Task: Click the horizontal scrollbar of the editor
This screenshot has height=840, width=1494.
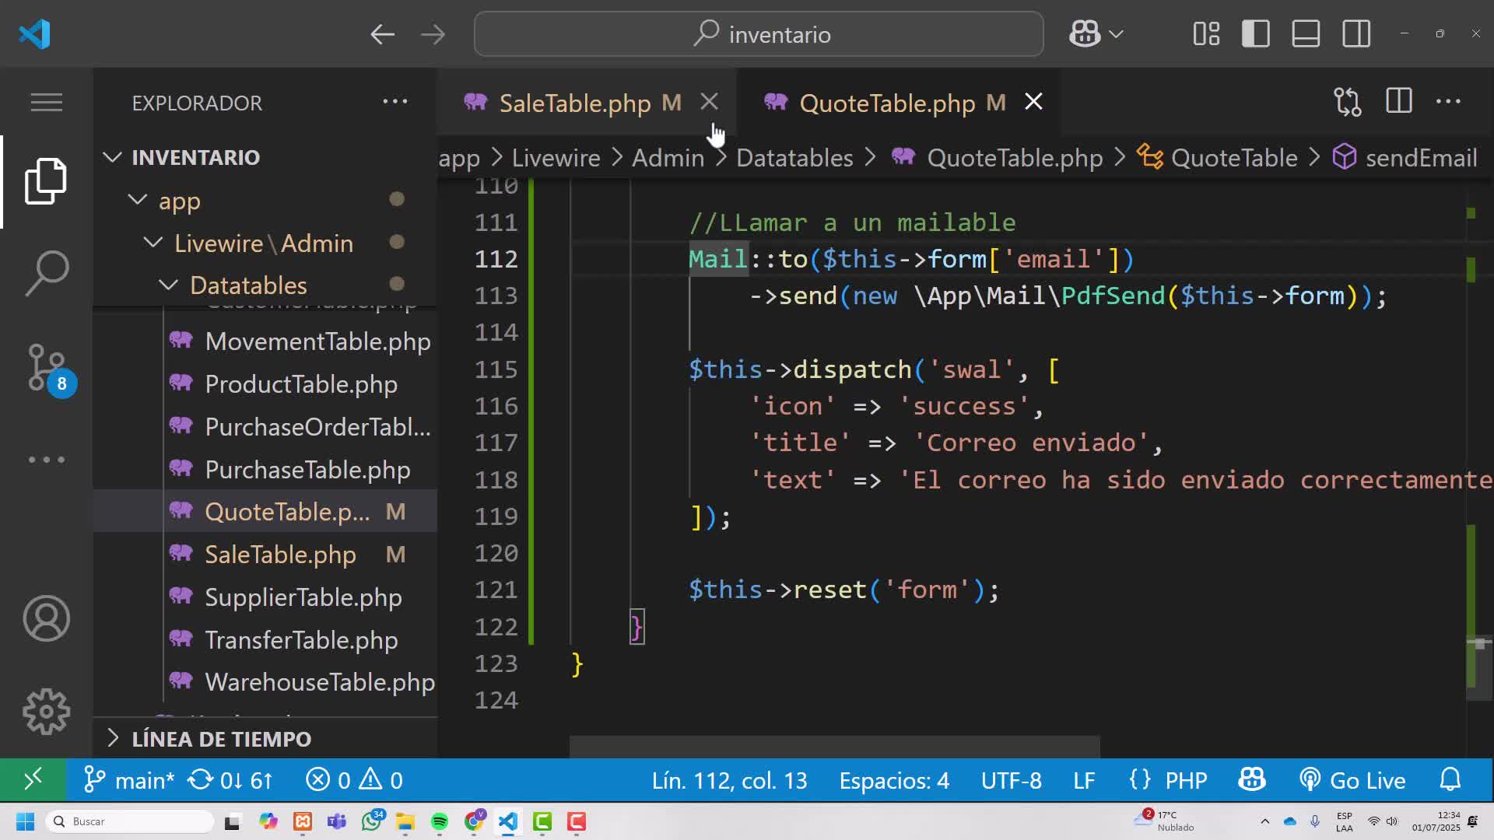Action: click(x=834, y=747)
